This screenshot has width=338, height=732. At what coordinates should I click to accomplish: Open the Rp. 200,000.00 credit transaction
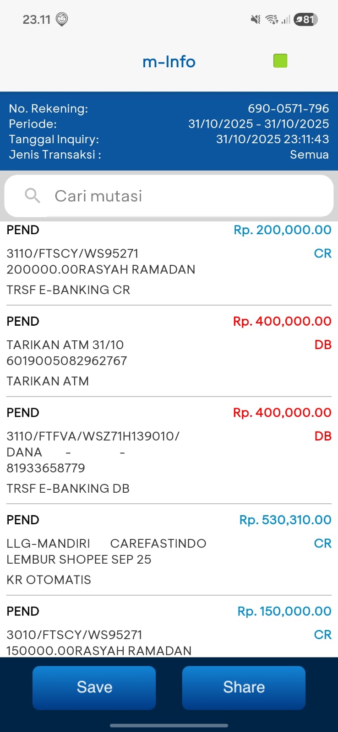pyautogui.click(x=169, y=259)
